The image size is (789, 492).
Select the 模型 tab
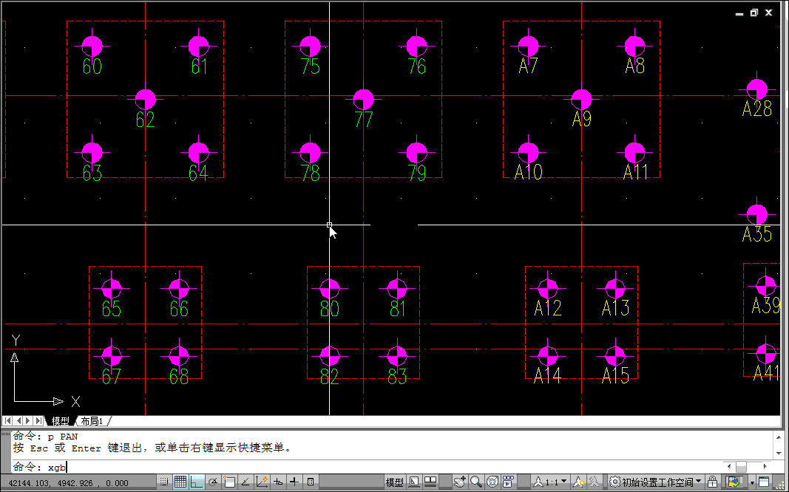pos(60,420)
